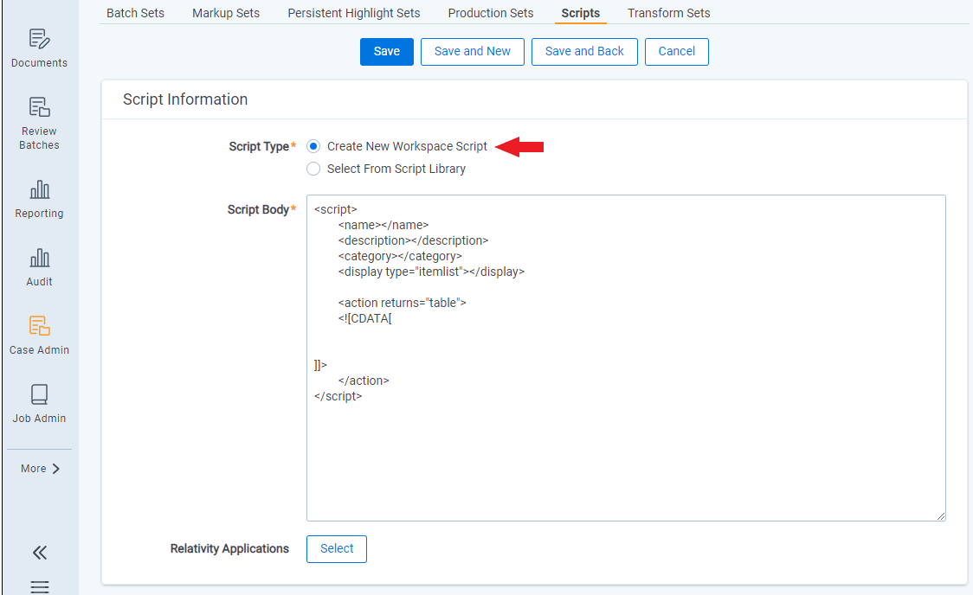Switch to the Markup Sets tab
Screen dimensions: 973x595
(226, 13)
